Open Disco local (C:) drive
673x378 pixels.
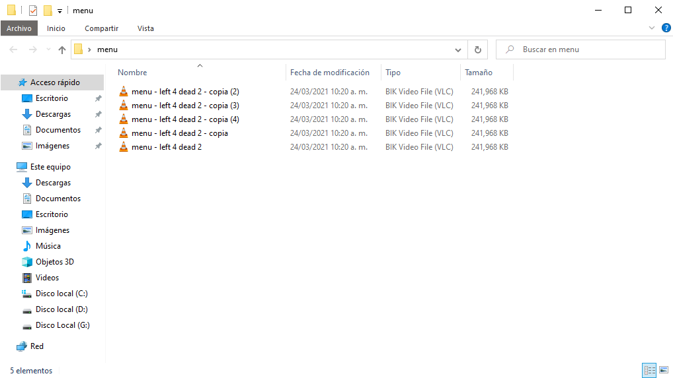click(x=61, y=294)
